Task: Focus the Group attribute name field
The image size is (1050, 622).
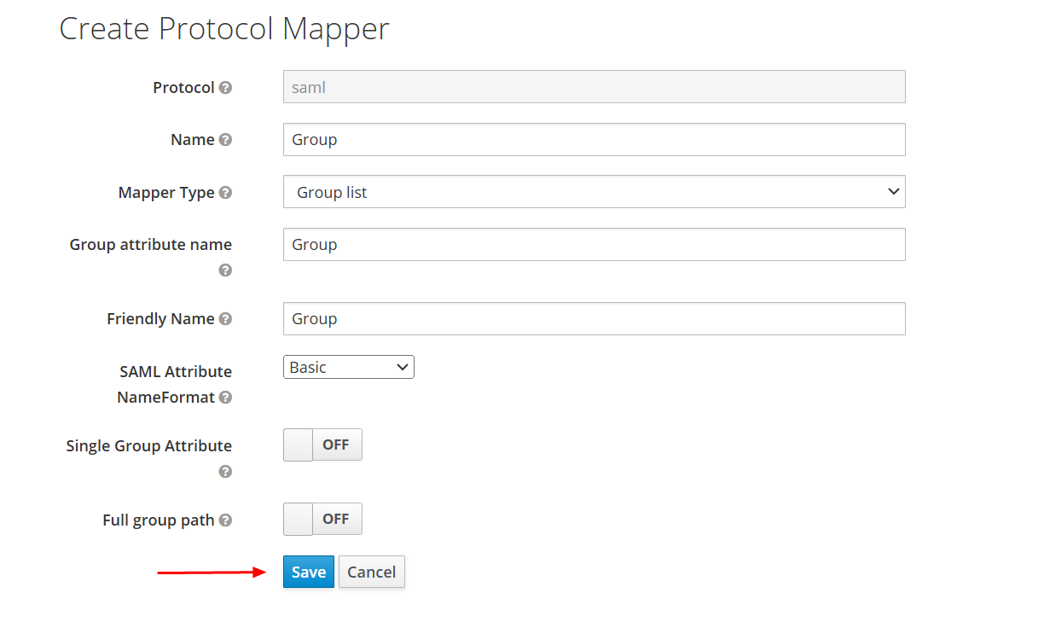Action: (x=594, y=245)
